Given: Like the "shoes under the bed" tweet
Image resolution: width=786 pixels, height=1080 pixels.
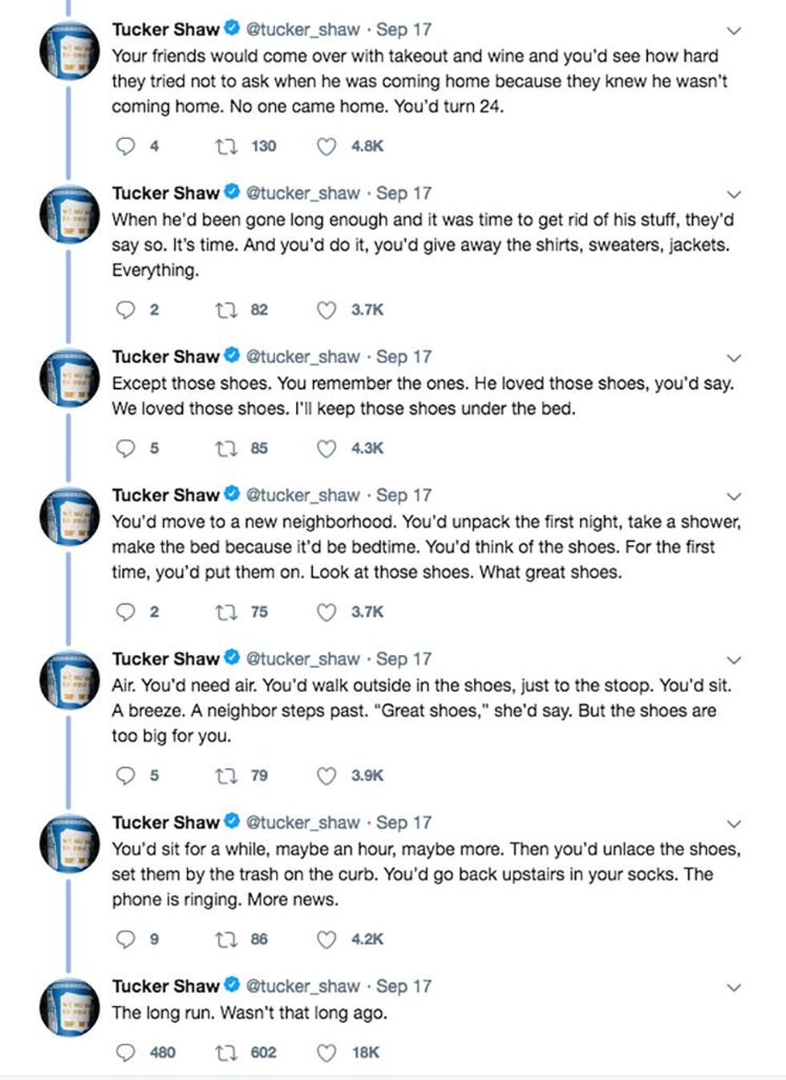Looking at the screenshot, I should [x=326, y=448].
